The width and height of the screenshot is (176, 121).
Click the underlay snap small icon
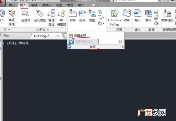pos(100,23)
